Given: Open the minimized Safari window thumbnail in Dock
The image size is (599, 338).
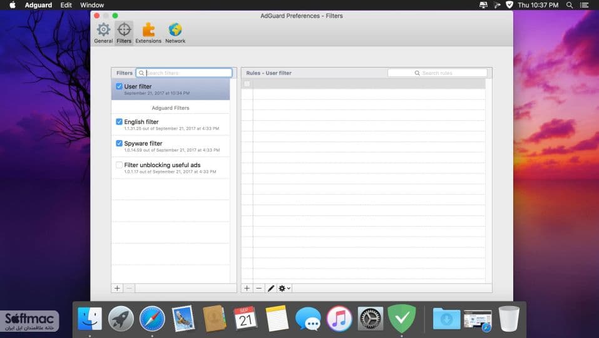Looking at the screenshot, I should pos(478,320).
